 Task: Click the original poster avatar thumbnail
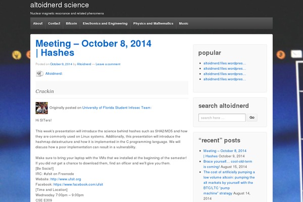tap(41, 108)
